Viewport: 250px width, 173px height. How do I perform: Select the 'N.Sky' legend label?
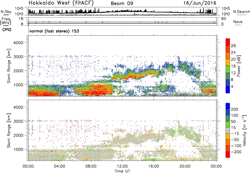pos(6,12)
